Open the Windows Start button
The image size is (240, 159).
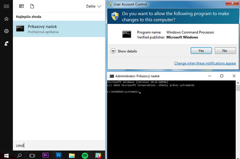pyautogui.click(x=6, y=156)
